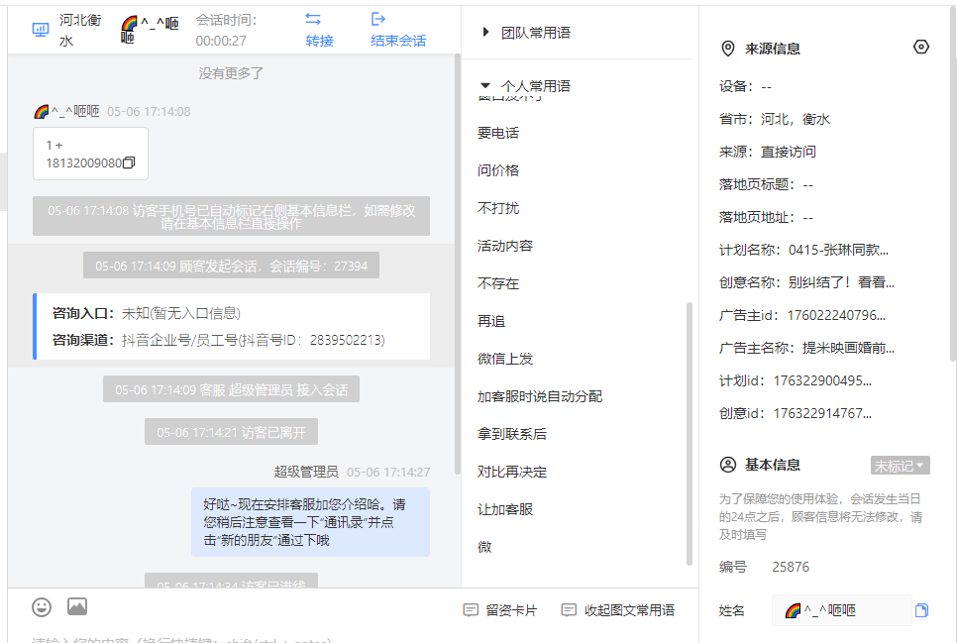Screen dimensions: 957x643
Task: Open the image upload icon
Action: click(77, 606)
